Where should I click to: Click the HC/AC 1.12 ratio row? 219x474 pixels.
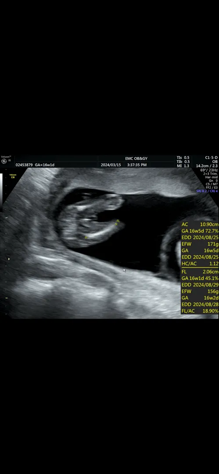click(x=200, y=264)
